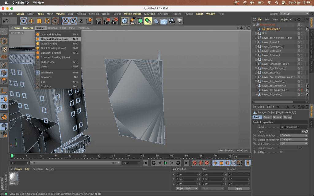The image size is (314, 196).
Task: Open the Cube primitive tool
Action: (x=125, y=21)
